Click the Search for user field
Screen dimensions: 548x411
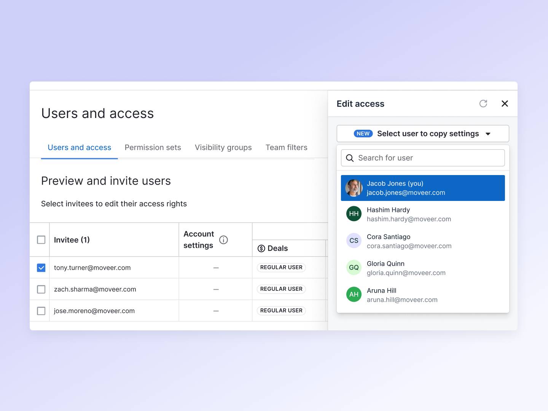coord(423,158)
